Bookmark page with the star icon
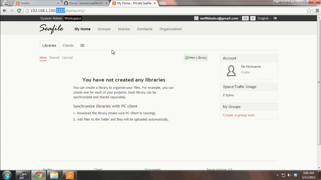Image resolution: width=321 pixels, height=180 pixels. 309,11
